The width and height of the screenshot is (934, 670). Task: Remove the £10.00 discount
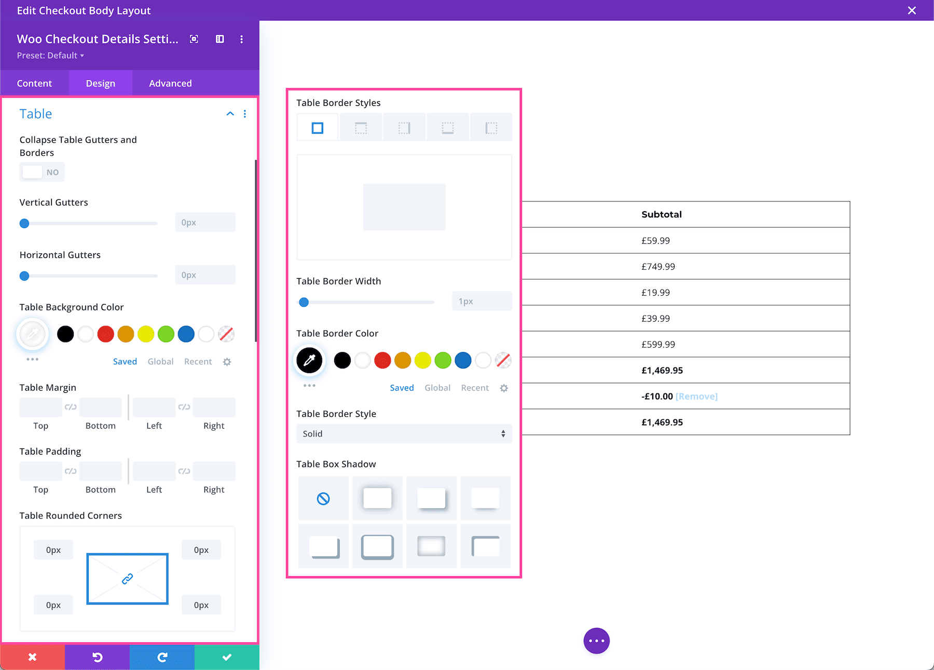696,396
